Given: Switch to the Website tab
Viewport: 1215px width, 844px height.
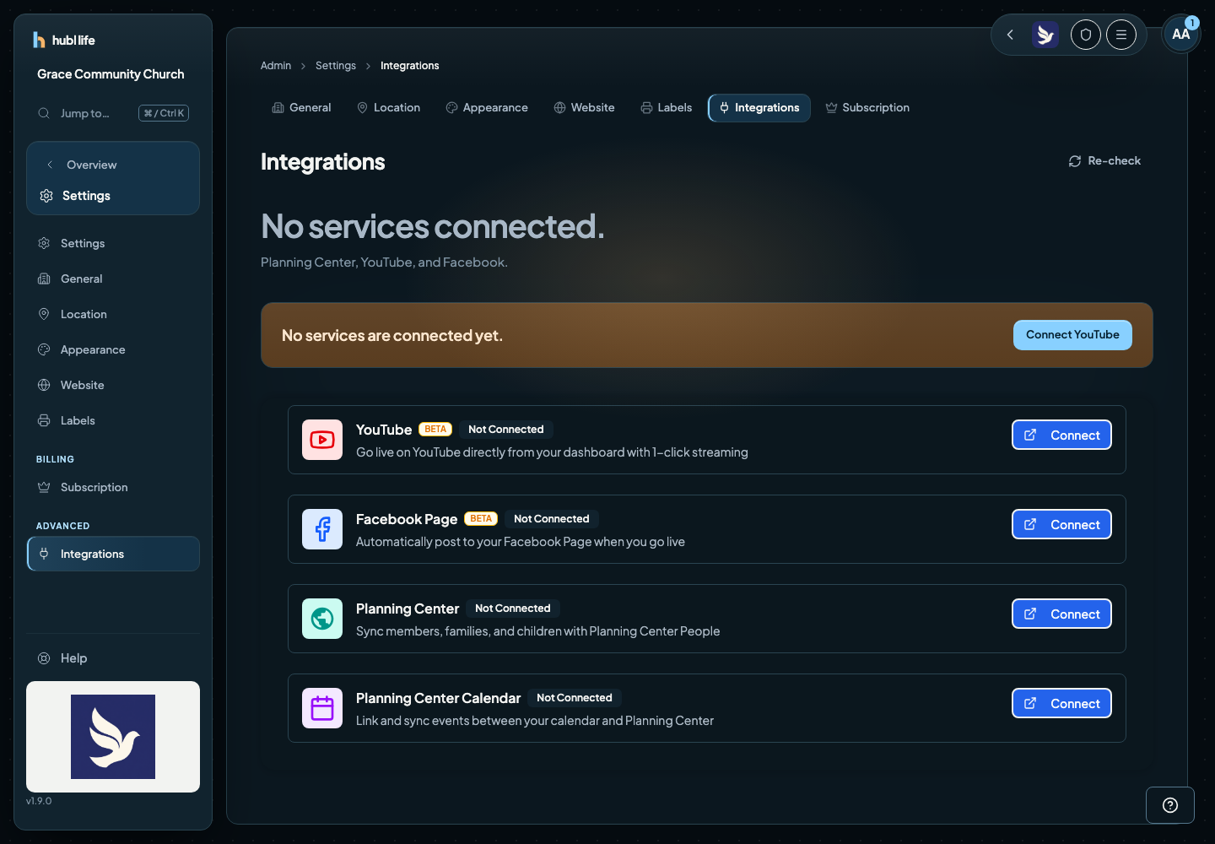Looking at the screenshot, I should click(x=584, y=108).
